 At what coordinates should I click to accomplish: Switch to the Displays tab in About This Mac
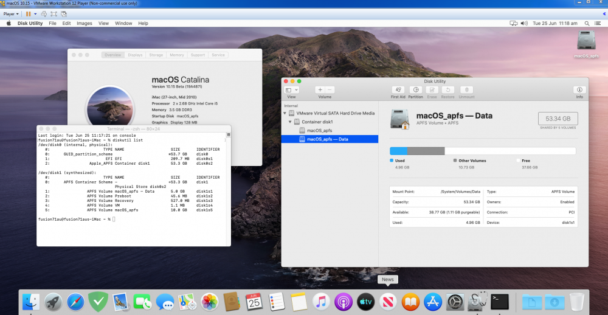(136, 55)
